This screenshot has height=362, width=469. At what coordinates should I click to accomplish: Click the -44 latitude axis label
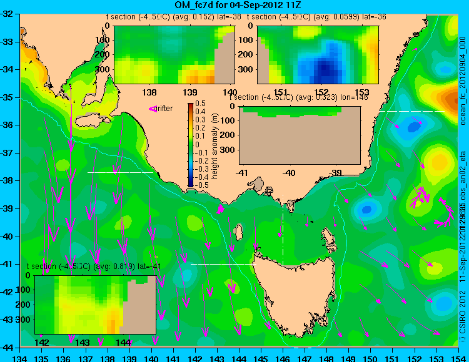point(6,348)
